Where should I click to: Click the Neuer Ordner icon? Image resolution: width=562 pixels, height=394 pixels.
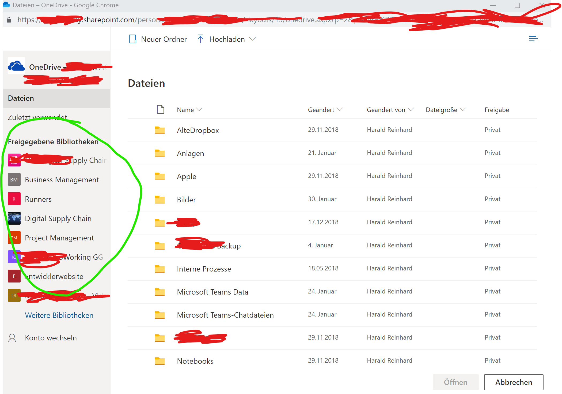coord(133,39)
